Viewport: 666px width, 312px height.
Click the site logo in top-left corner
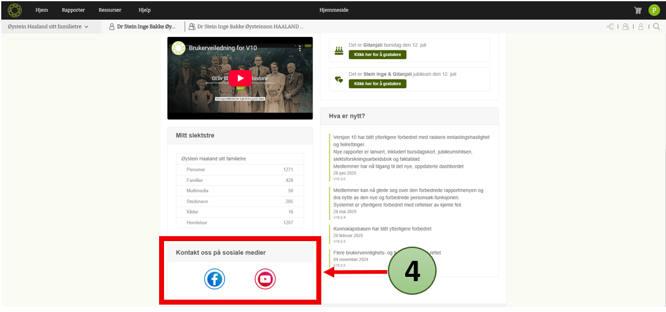pyautogui.click(x=14, y=10)
